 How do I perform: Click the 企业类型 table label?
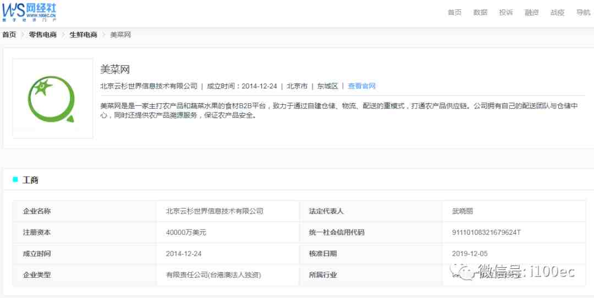click(x=37, y=275)
